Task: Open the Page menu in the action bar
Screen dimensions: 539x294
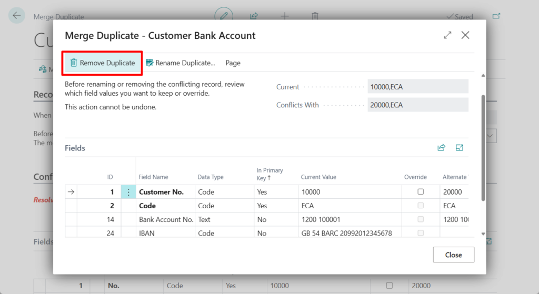Action: [233, 63]
